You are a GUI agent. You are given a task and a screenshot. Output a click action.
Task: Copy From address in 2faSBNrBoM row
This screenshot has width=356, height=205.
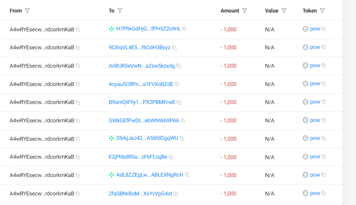[x=78, y=194]
